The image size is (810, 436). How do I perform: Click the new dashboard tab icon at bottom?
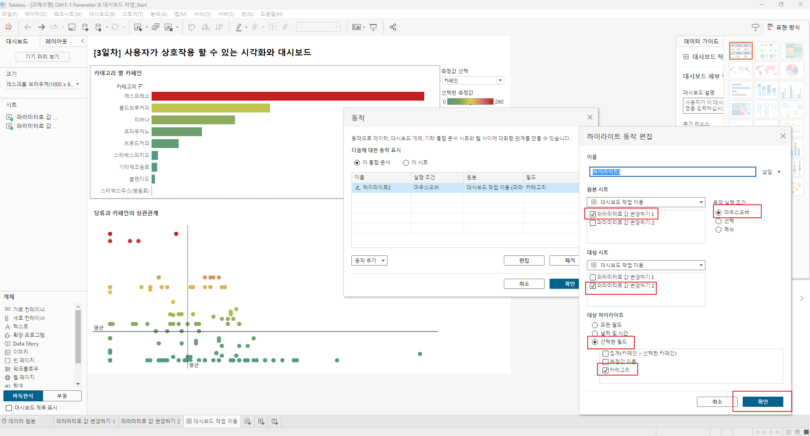(261, 422)
